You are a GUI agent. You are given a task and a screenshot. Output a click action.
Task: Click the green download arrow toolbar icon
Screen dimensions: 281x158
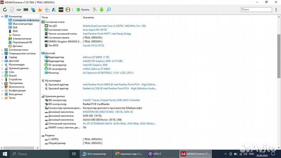[x=101, y=10]
